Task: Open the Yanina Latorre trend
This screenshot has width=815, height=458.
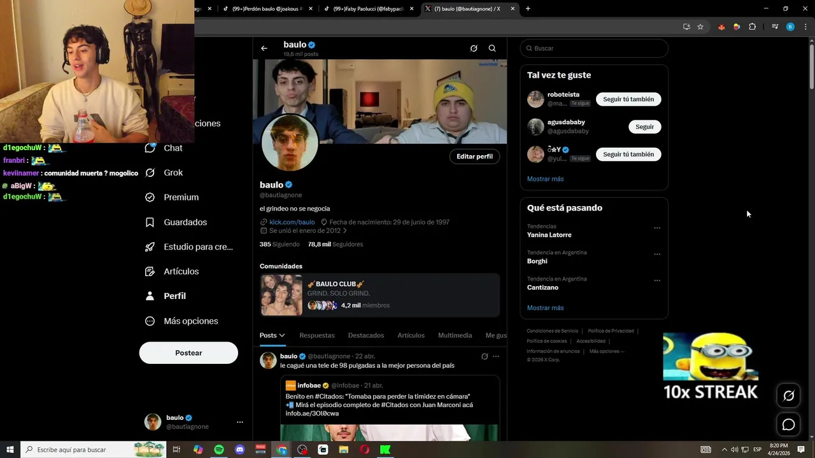Action: [x=549, y=235]
